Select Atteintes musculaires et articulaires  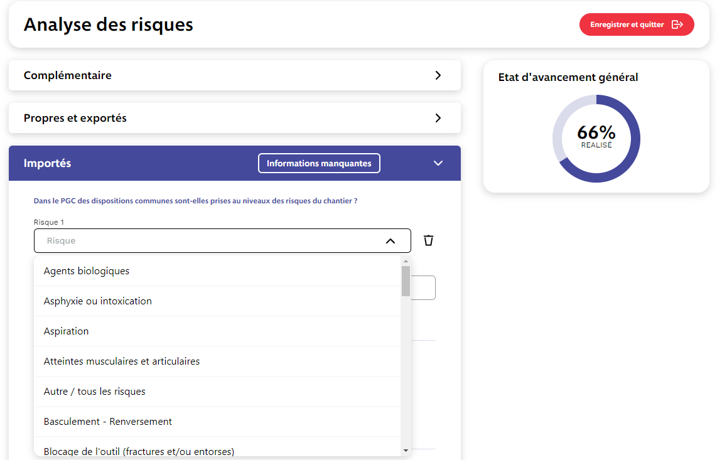coord(122,361)
